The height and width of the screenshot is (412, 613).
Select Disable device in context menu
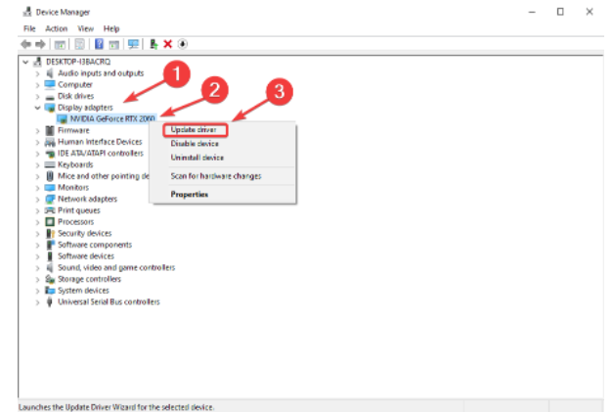(x=197, y=143)
